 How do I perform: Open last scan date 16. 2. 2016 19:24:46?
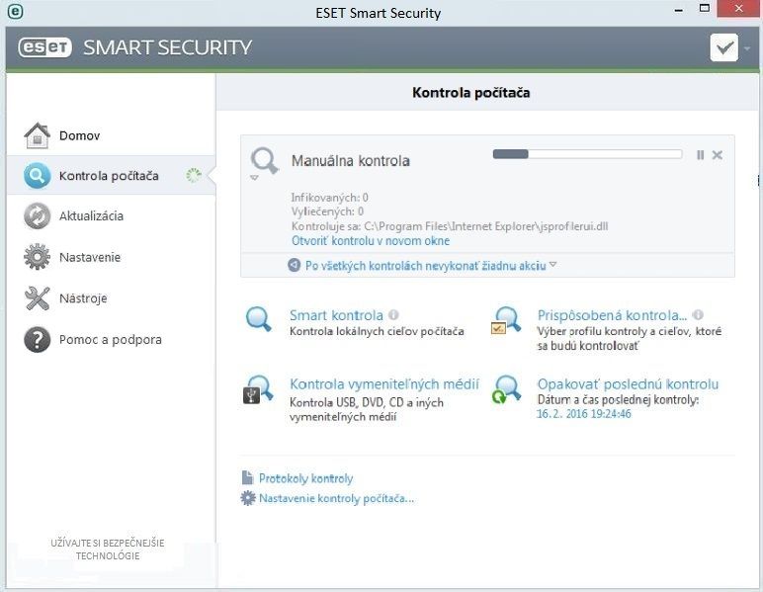click(x=584, y=414)
